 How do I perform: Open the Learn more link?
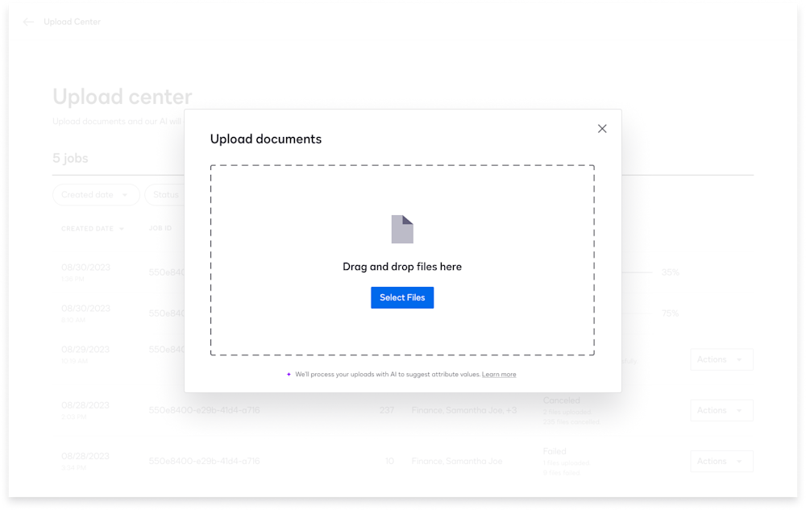click(x=499, y=374)
